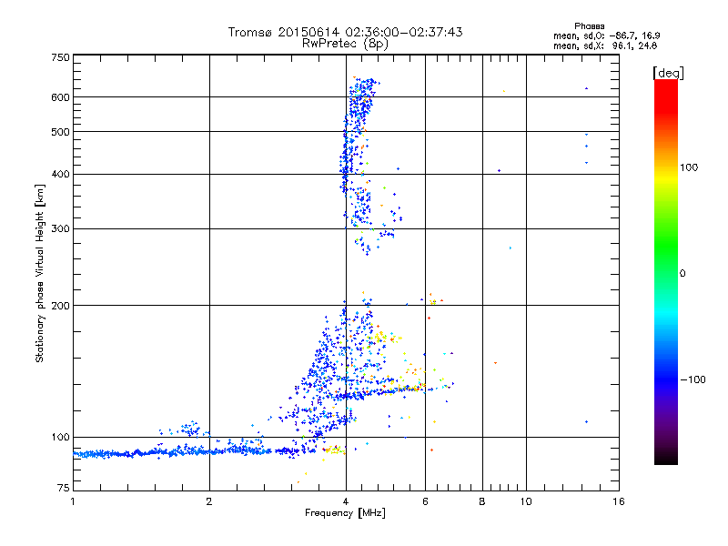The height and width of the screenshot is (546, 728).
Task: Click the y-axis label '750'
Action: pyautogui.click(x=60, y=57)
